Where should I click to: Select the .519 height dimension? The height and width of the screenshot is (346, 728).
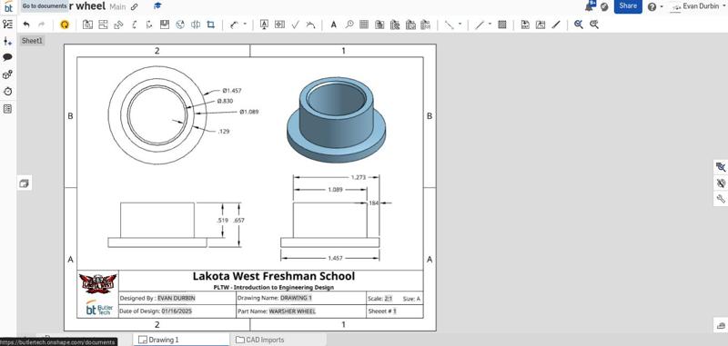(223, 221)
